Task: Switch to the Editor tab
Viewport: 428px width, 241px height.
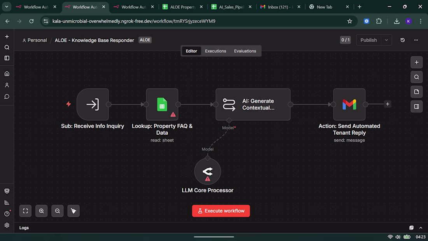Action: pos(191,51)
